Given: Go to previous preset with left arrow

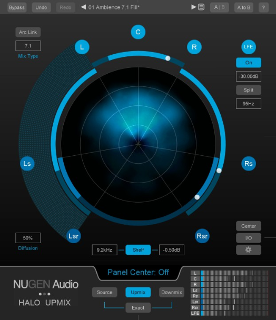Looking at the screenshot, I should tap(83, 7).
